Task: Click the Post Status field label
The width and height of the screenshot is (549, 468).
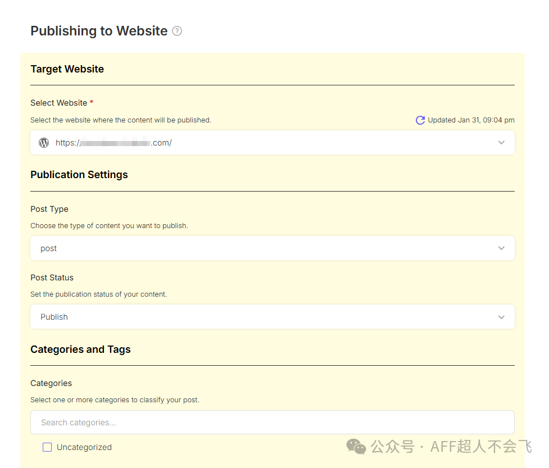Action: (52, 278)
